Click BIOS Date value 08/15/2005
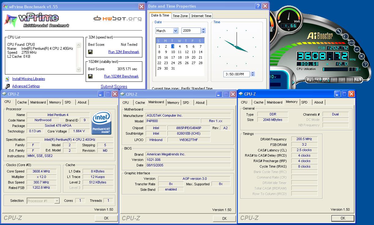 point(188,165)
